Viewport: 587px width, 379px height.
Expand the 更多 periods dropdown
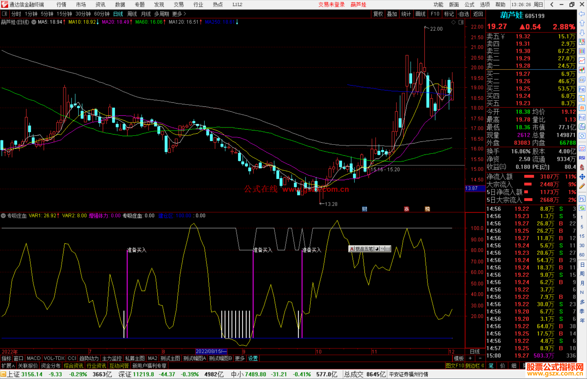coord(179,14)
